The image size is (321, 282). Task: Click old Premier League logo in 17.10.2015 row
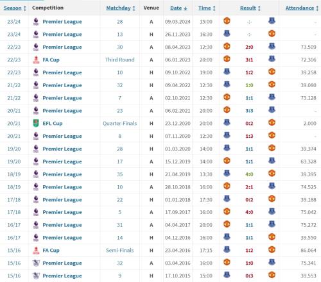36,276
